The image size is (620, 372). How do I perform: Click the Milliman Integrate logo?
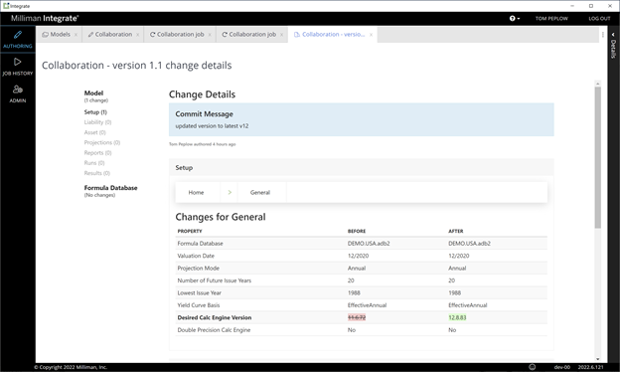coord(45,18)
